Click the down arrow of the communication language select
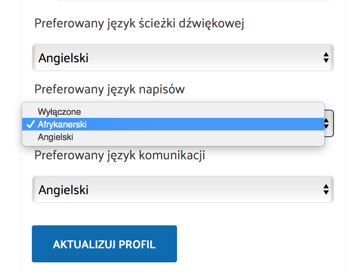This screenshot has width=354, height=272. coord(326,192)
